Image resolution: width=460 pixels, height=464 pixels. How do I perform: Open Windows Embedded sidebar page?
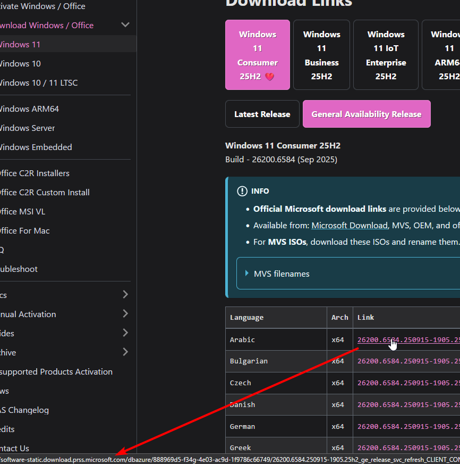pyautogui.click(x=36, y=147)
